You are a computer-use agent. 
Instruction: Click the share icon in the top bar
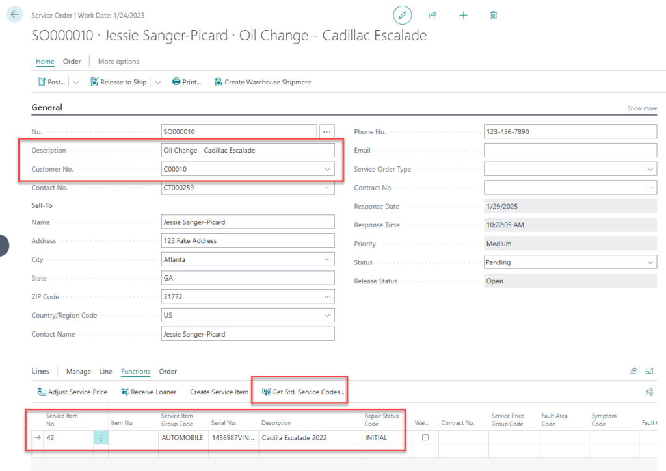pyautogui.click(x=433, y=14)
